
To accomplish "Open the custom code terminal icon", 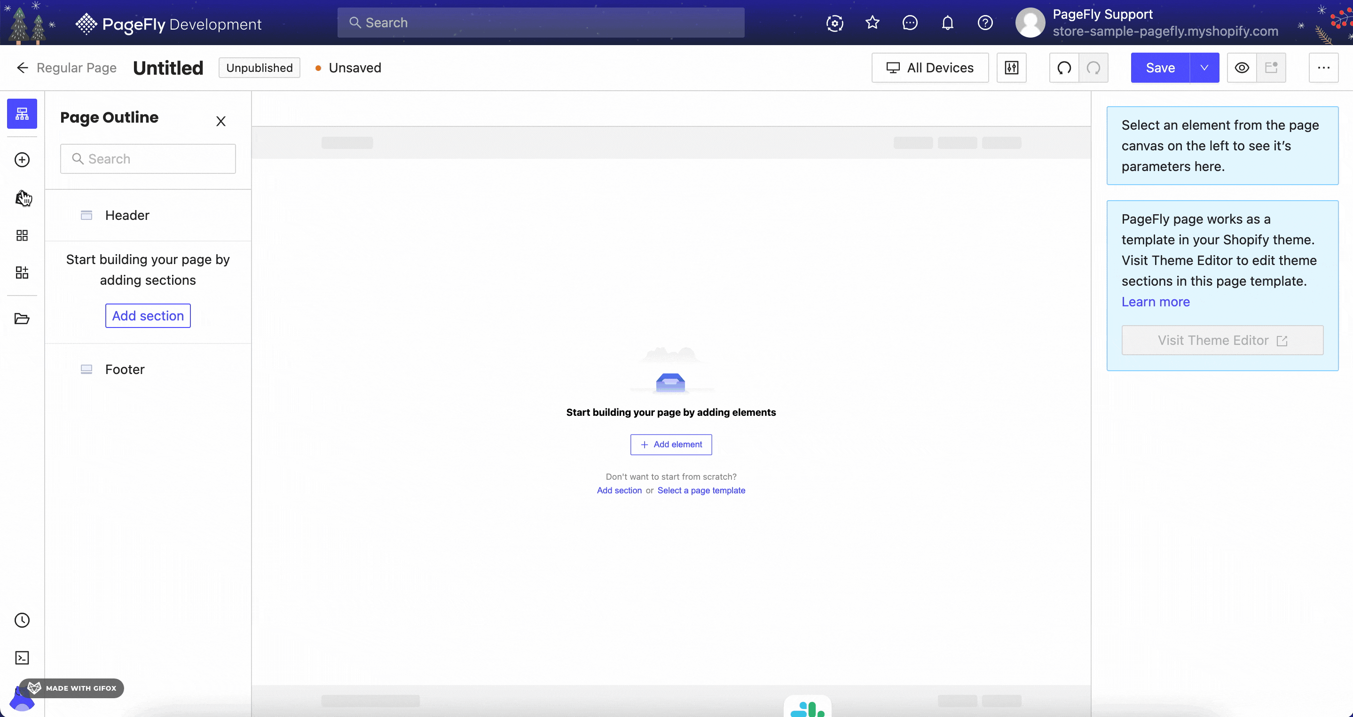I will click(x=22, y=658).
